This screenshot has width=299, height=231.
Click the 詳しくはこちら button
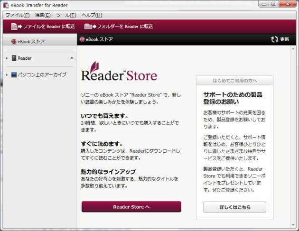[234, 207]
